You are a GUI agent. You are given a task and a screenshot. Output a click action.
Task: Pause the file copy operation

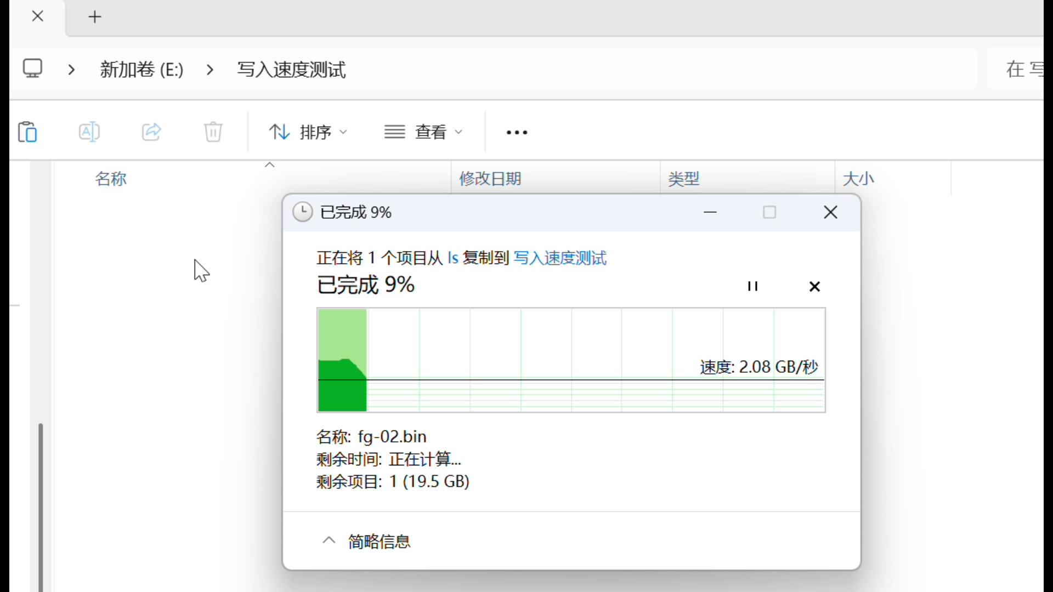[x=752, y=286]
